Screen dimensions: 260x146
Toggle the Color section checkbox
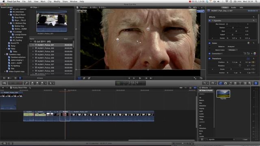point(210,43)
